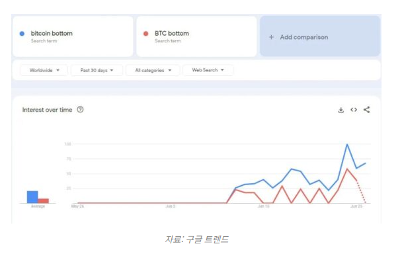Open the Web Search type dropdown
The height and width of the screenshot is (254, 404).
[x=208, y=70]
